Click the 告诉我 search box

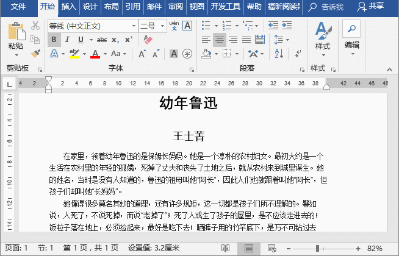coord(326,7)
